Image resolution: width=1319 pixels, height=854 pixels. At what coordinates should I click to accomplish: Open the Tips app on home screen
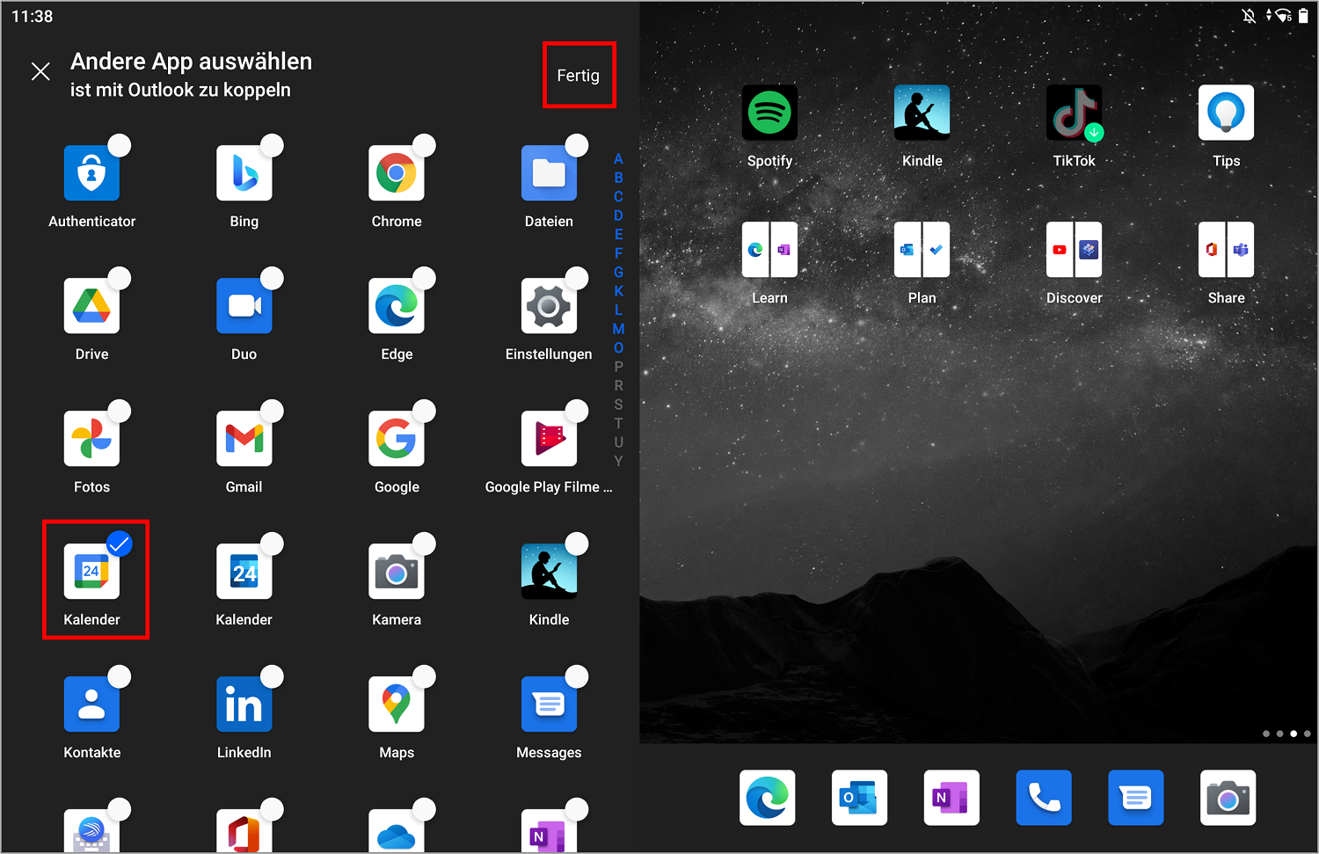point(1226,113)
